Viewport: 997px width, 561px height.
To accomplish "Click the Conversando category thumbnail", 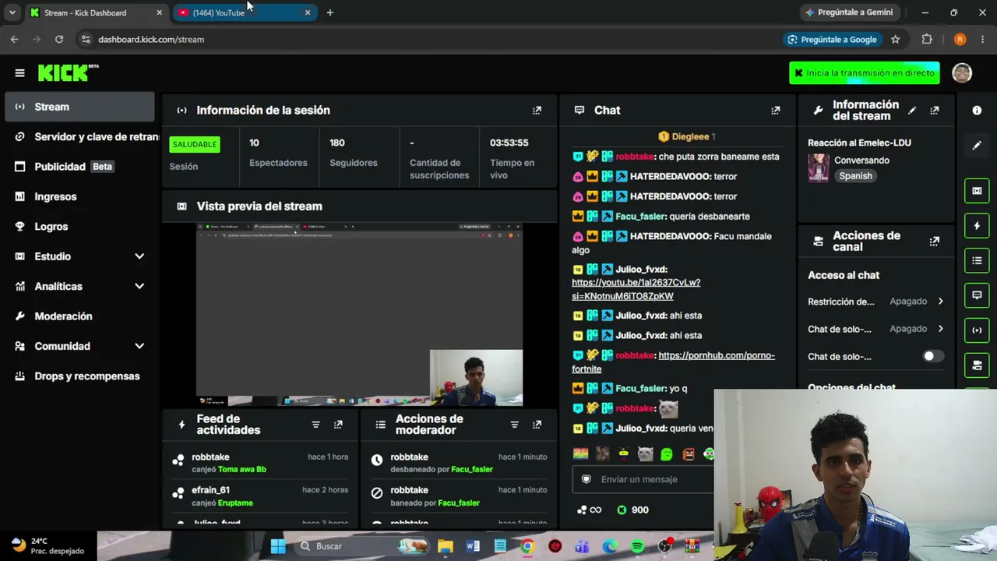I will click(818, 168).
